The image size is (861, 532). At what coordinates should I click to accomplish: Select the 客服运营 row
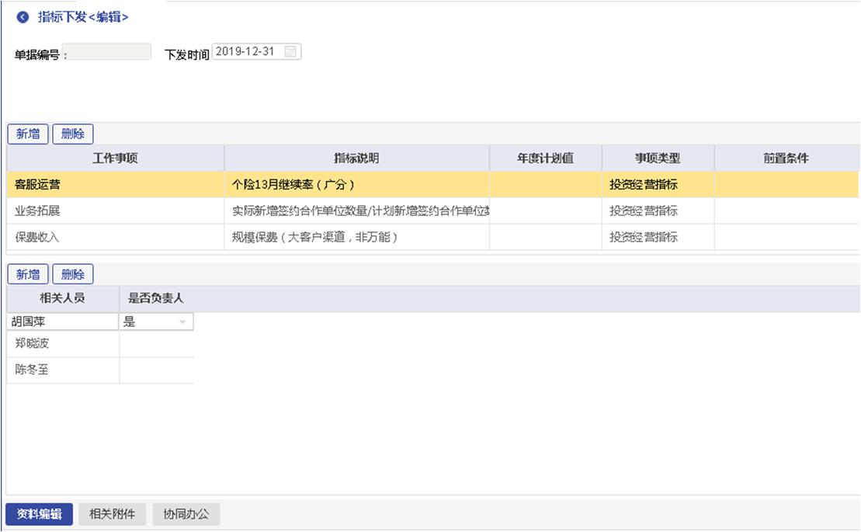coord(115,185)
